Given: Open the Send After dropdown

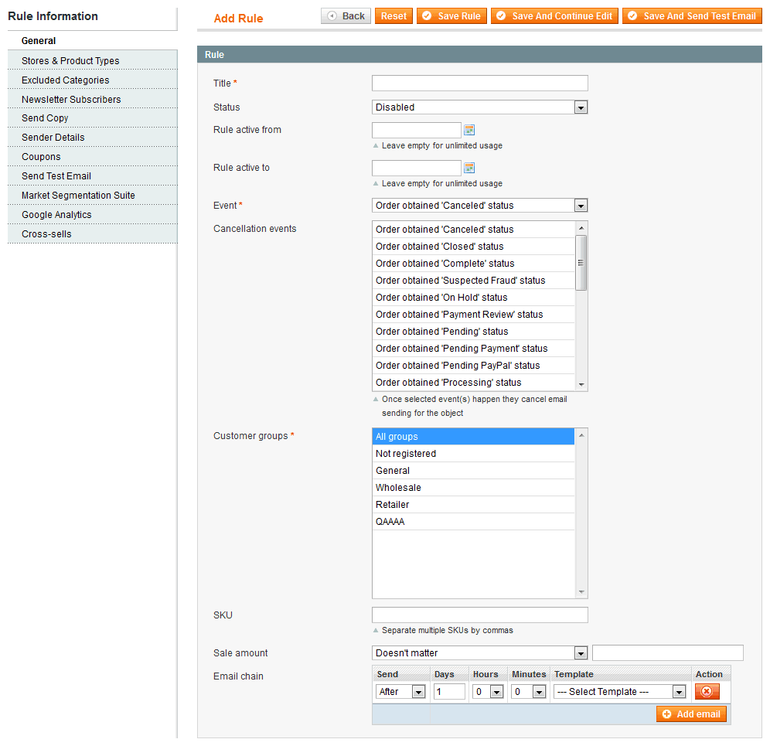Looking at the screenshot, I should click(x=400, y=691).
